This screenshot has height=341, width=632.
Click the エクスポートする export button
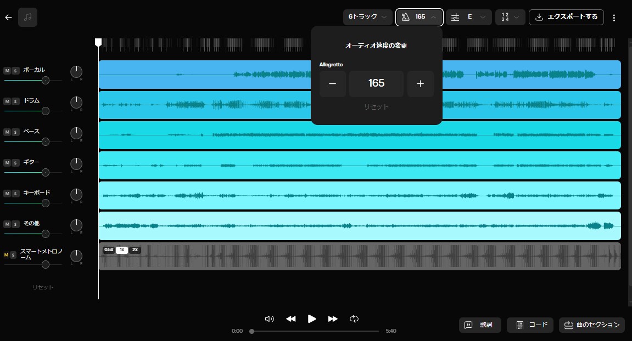point(566,17)
